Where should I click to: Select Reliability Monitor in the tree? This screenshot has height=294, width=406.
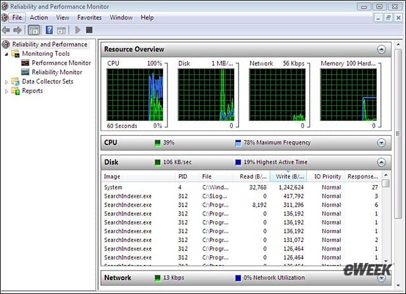[x=57, y=72]
